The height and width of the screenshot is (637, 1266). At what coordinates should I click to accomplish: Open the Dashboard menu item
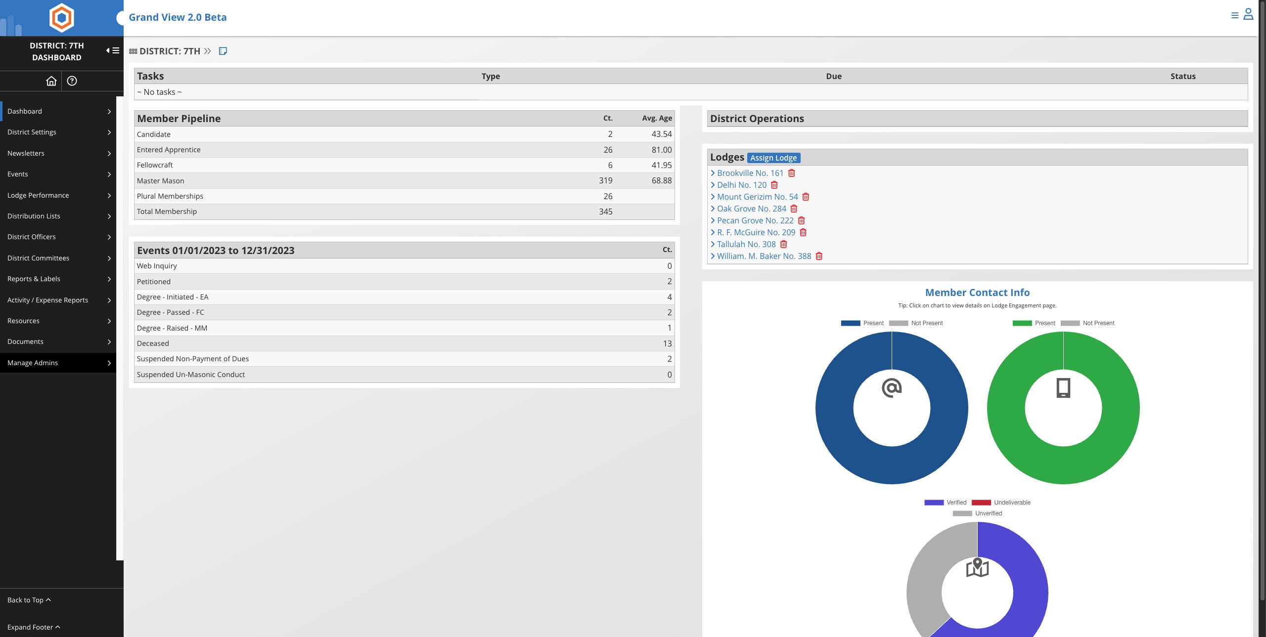(58, 111)
